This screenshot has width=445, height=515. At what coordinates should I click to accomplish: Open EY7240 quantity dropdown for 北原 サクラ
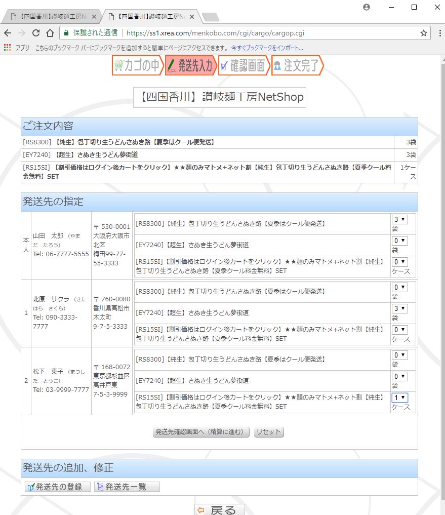coord(399,308)
